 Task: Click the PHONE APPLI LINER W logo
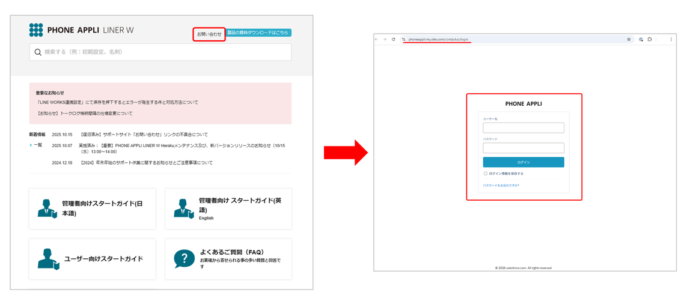81,30
